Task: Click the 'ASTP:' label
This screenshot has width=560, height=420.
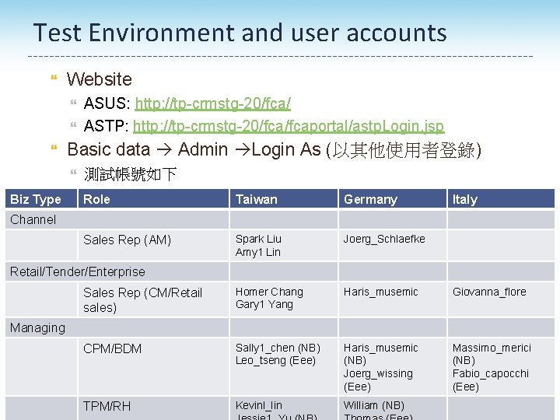Action: click(106, 126)
